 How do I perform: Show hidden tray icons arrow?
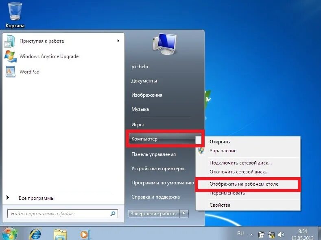pyautogui.click(x=251, y=234)
